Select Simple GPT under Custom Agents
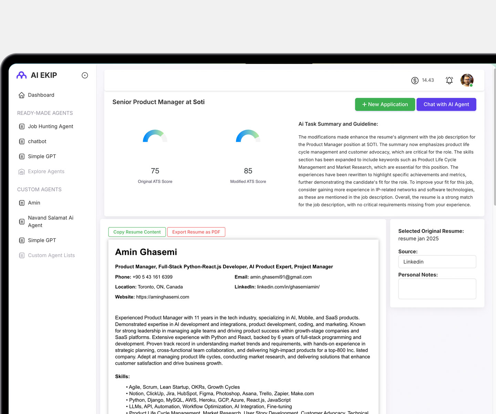 pos(42,240)
